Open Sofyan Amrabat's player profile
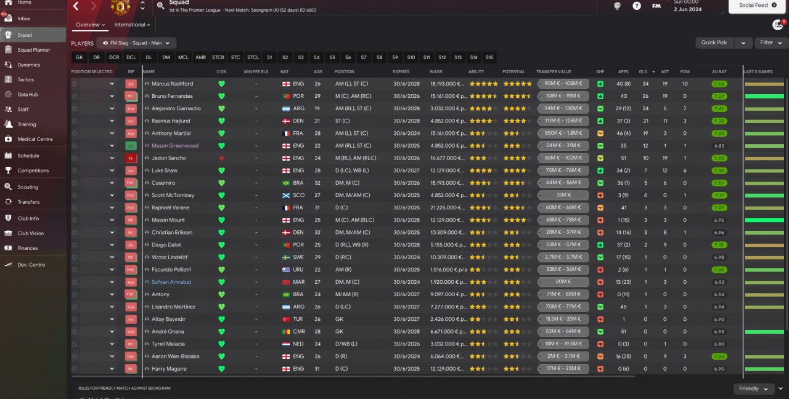The image size is (789, 399). pyautogui.click(x=171, y=282)
